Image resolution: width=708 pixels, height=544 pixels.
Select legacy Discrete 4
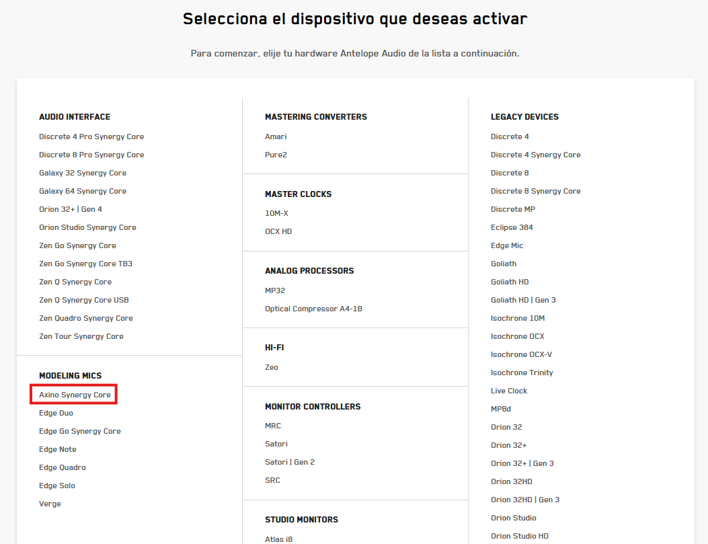click(x=510, y=137)
